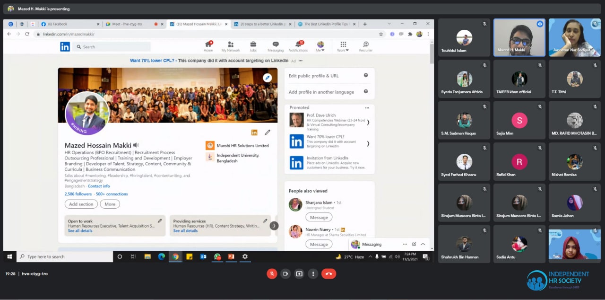Open Outlook from the taskbar

(203, 256)
